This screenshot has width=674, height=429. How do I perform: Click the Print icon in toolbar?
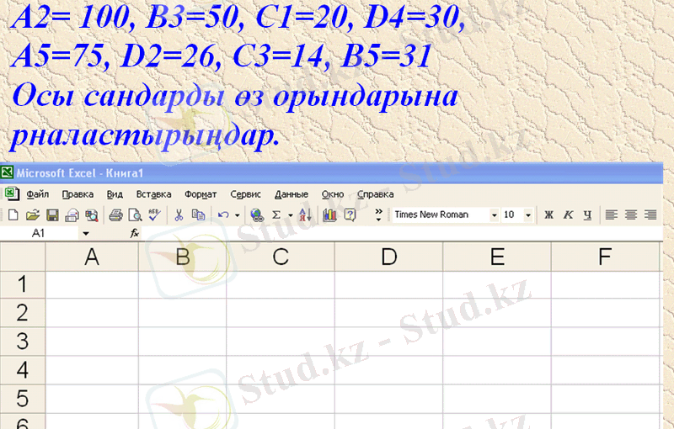click(x=115, y=215)
